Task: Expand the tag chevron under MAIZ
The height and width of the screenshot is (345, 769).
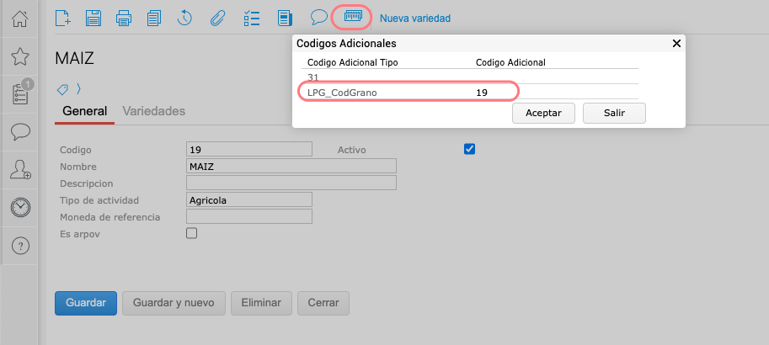Action: point(78,88)
